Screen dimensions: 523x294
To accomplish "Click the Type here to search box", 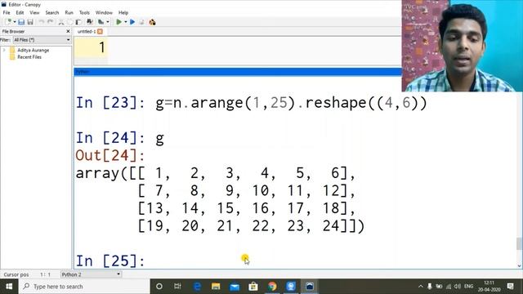I will tap(84, 287).
